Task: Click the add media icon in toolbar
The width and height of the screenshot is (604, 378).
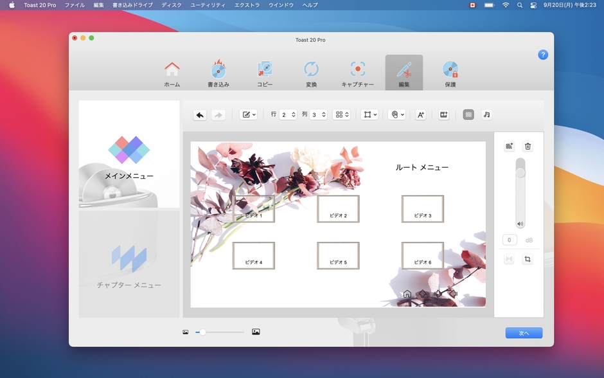Action: point(443,114)
